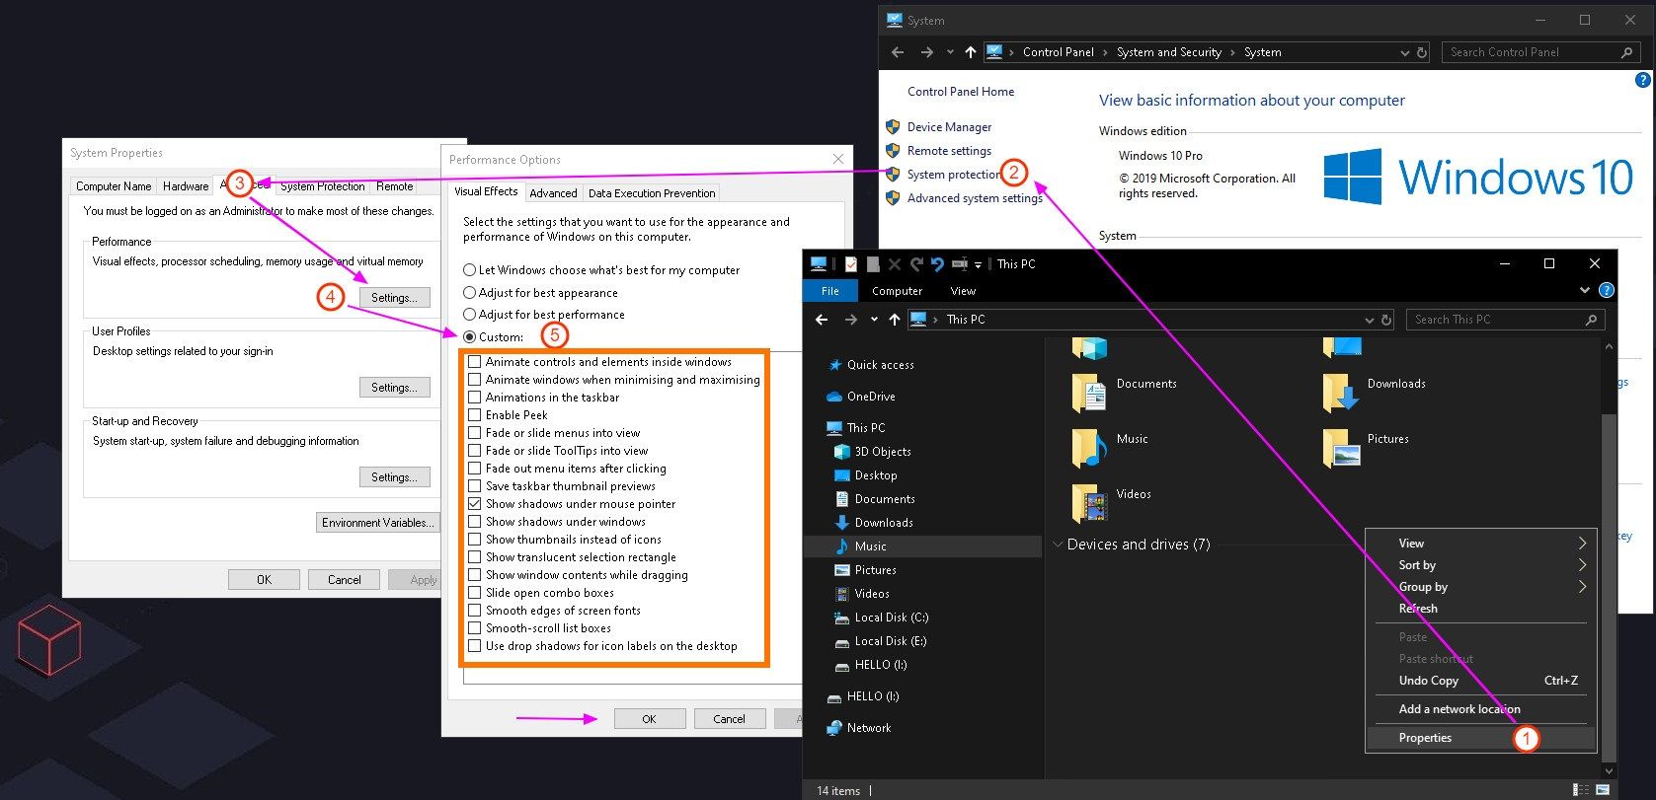Click Settings button under Performance
The width and height of the screenshot is (1656, 800).
click(394, 298)
